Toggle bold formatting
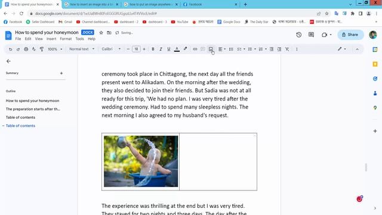This screenshot has width=382, height=215. [x=153, y=49]
